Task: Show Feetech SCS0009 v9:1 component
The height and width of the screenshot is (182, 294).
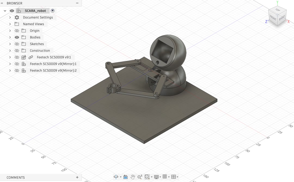Action: pyautogui.click(x=17, y=57)
